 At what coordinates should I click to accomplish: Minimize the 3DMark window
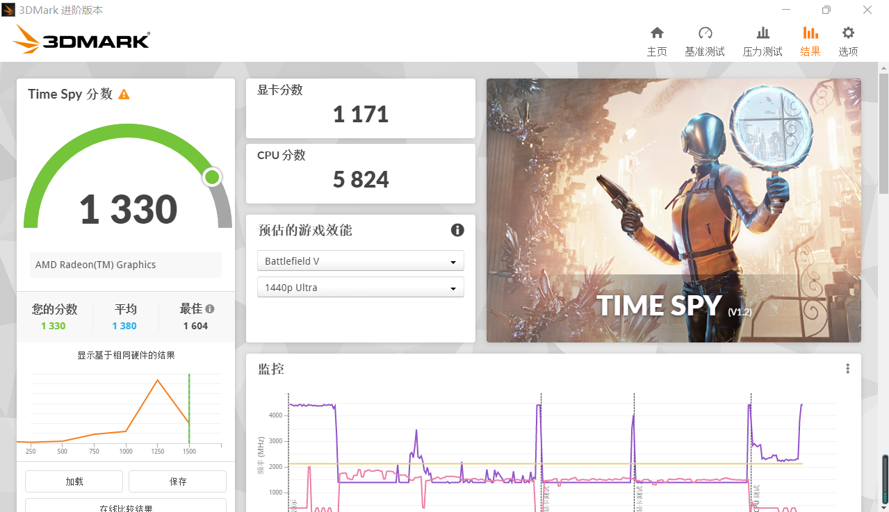click(x=786, y=10)
